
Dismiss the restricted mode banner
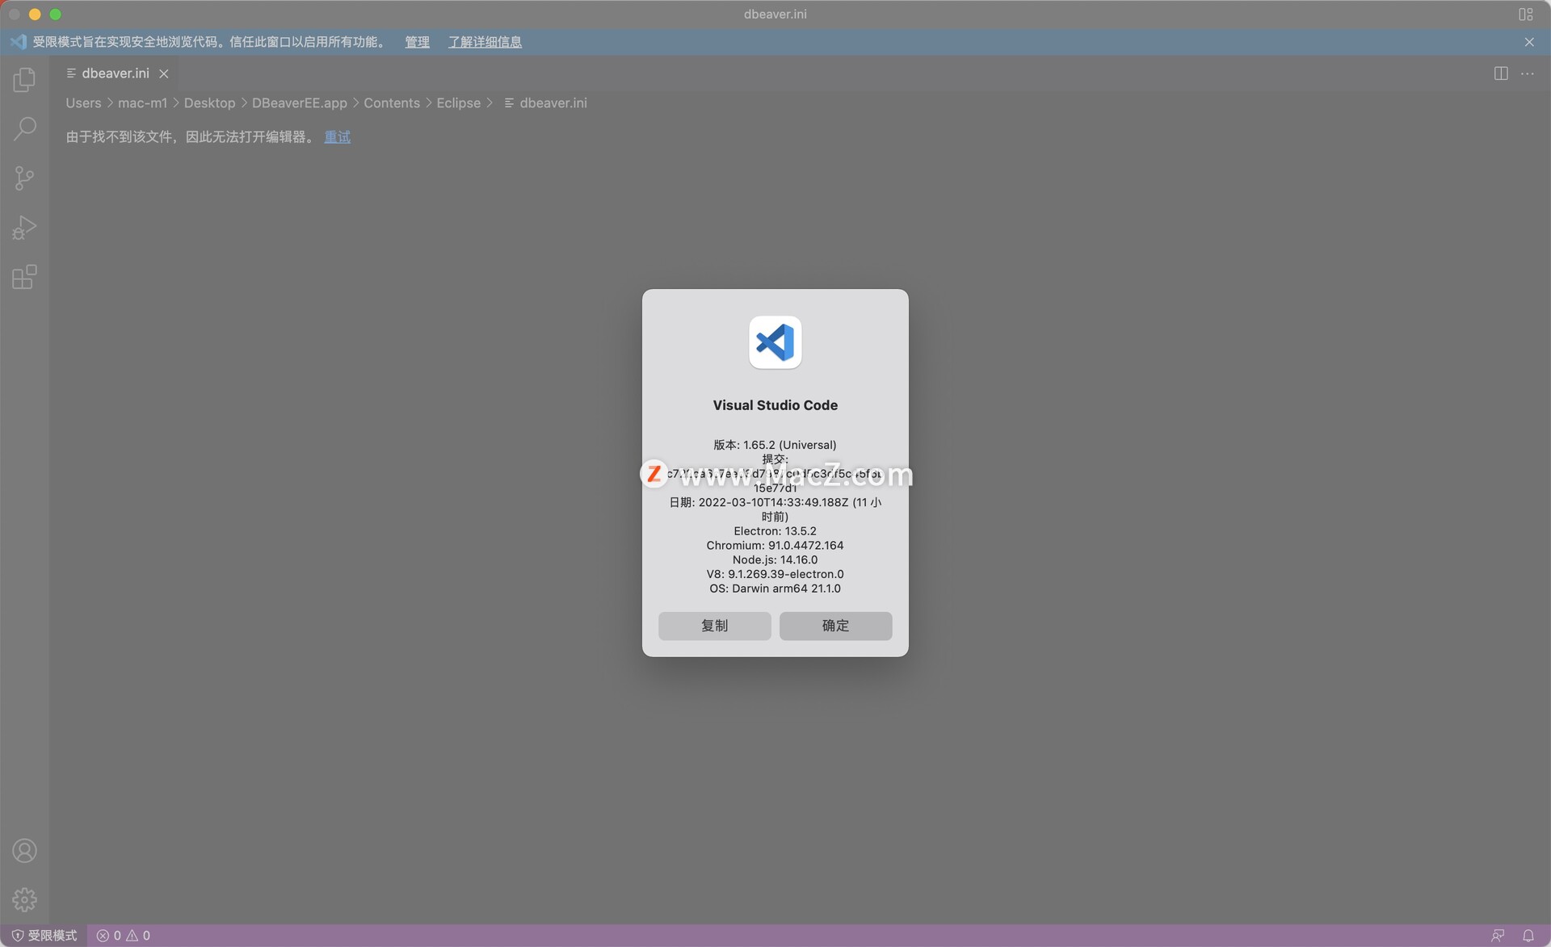pyautogui.click(x=1529, y=42)
